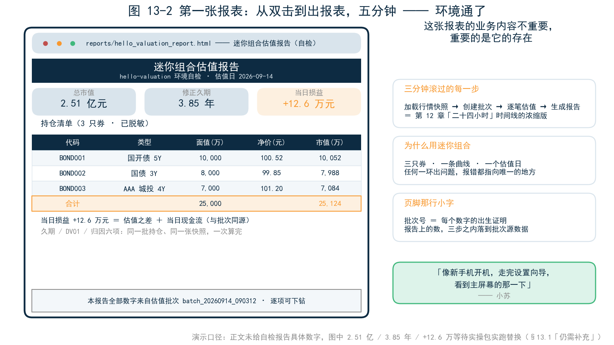Image resolution: width=614 pixels, height=345 pixels.
Task: Click the 图 13-2 figure title
Action: click(307, 11)
